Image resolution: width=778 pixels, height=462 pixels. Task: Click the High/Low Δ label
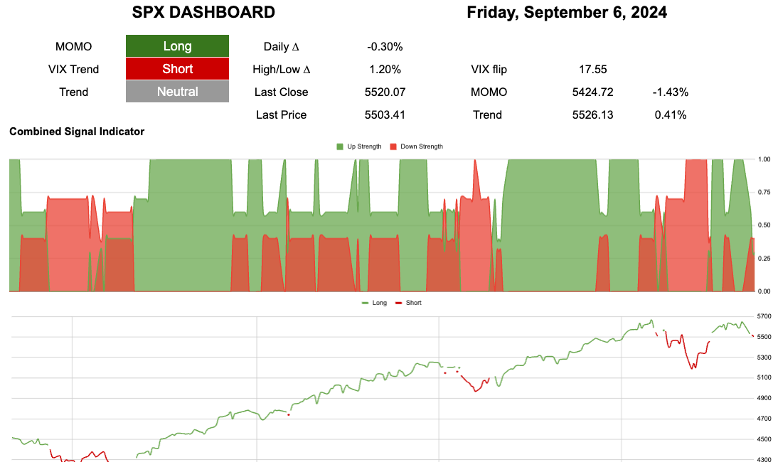(x=282, y=70)
